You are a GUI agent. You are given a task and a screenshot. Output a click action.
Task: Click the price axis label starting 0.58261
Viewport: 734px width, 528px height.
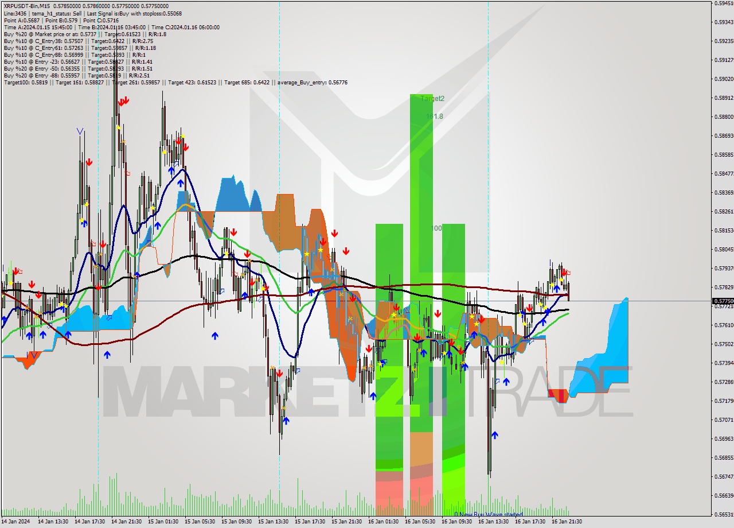(x=724, y=211)
